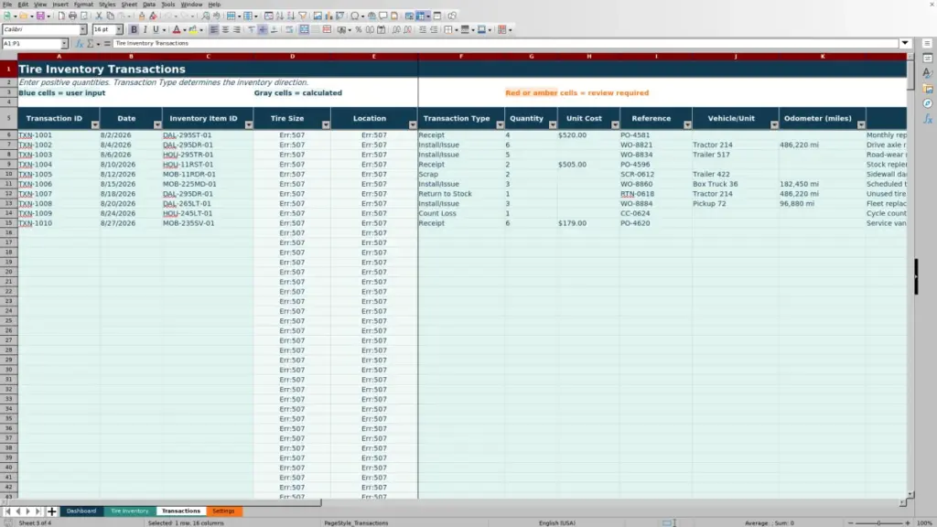Copy the selected cells with the copy icon

pyautogui.click(x=111, y=16)
